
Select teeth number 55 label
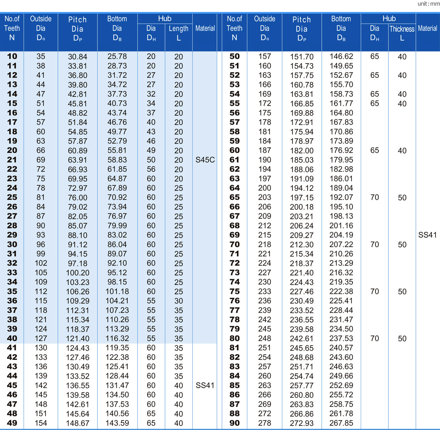[x=234, y=103]
